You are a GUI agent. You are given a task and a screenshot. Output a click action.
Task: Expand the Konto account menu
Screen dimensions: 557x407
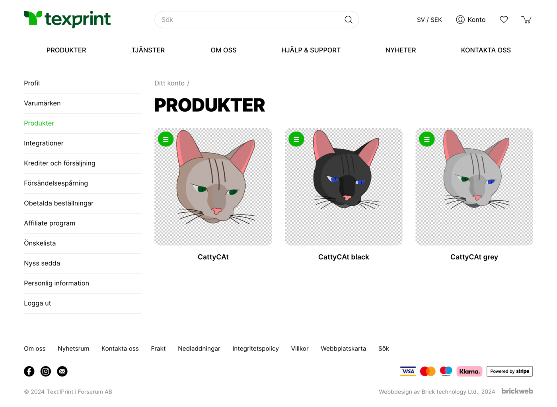[x=471, y=20]
